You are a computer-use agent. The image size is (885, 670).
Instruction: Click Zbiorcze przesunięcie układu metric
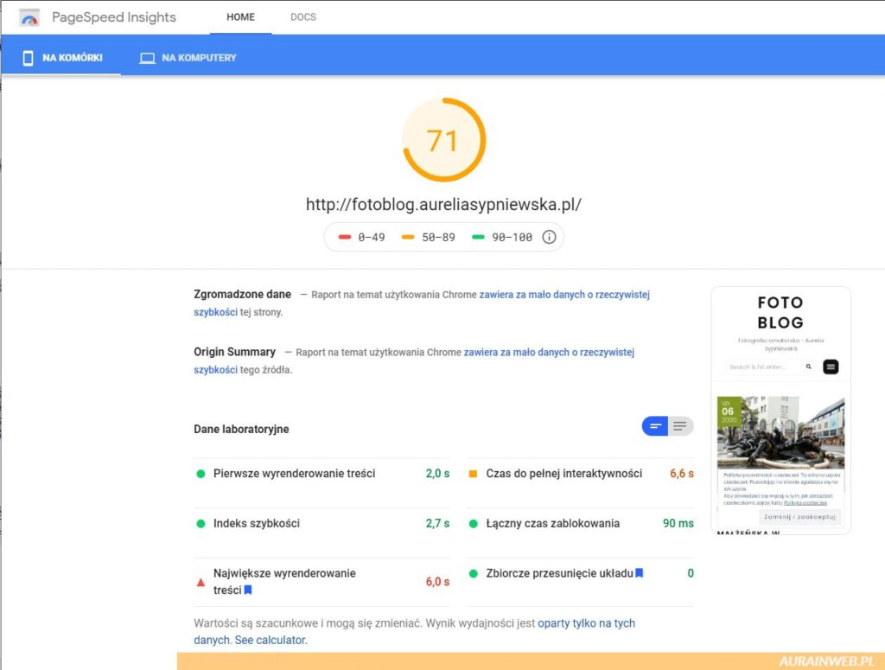[x=580, y=573]
